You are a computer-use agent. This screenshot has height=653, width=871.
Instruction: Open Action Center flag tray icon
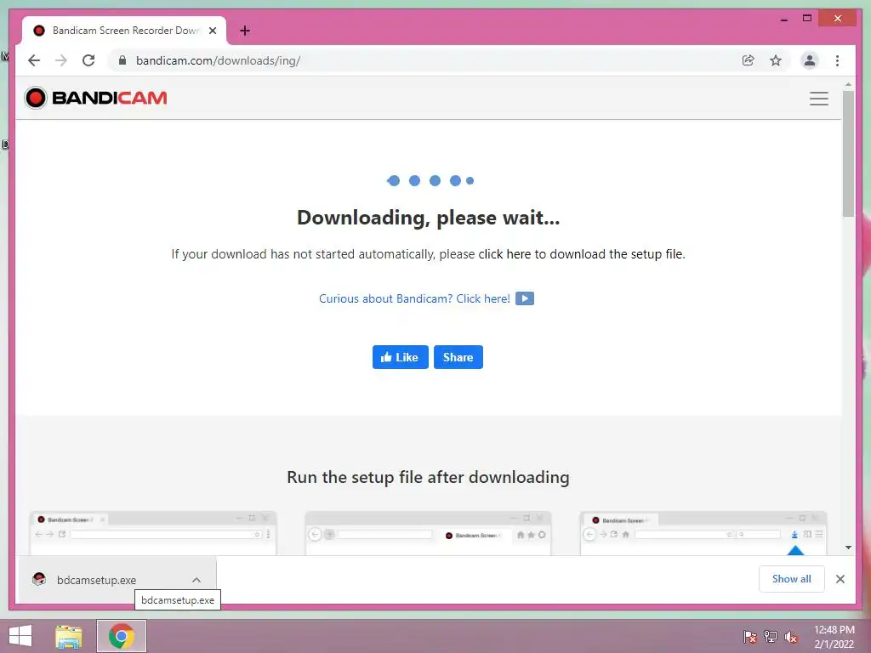coord(750,636)
